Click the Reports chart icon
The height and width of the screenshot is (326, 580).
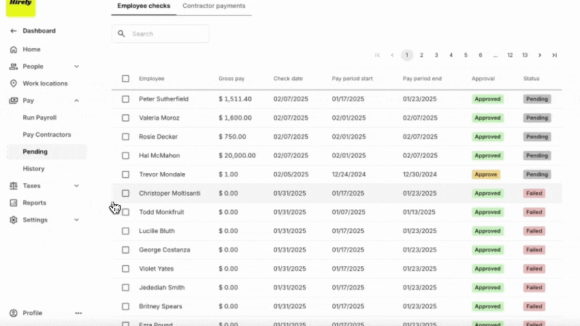point(14,202)
